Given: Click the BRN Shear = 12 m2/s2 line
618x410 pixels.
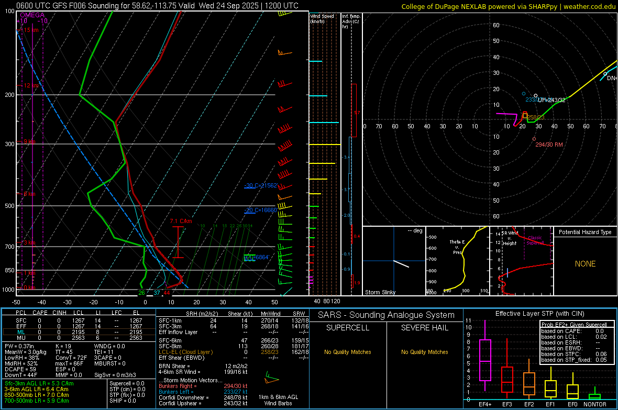Looking at the screenshot, I should (203, 366).
